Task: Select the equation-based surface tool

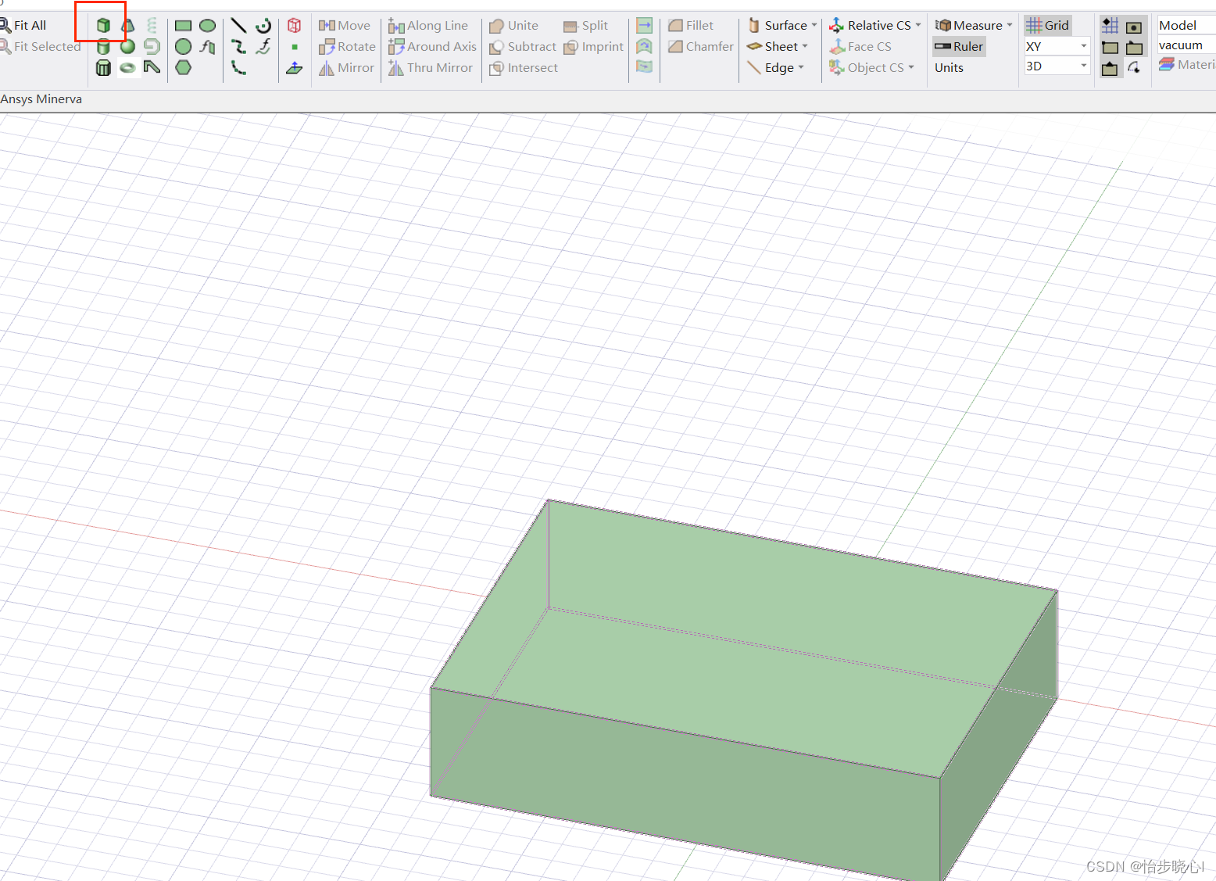Action: pos(208,47)
